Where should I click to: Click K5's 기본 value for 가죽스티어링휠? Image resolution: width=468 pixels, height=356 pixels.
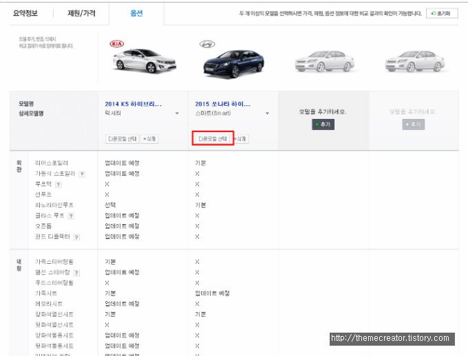coord(110,262)
